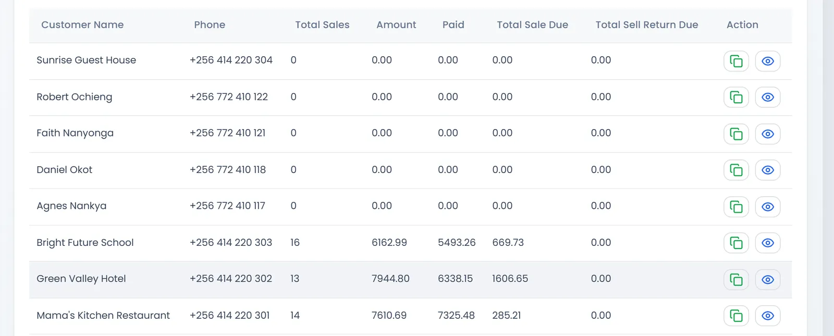Click the Total Sale Due header
Image resolution: width=834 pixels, height=336 pixels.
coord(532,25)
